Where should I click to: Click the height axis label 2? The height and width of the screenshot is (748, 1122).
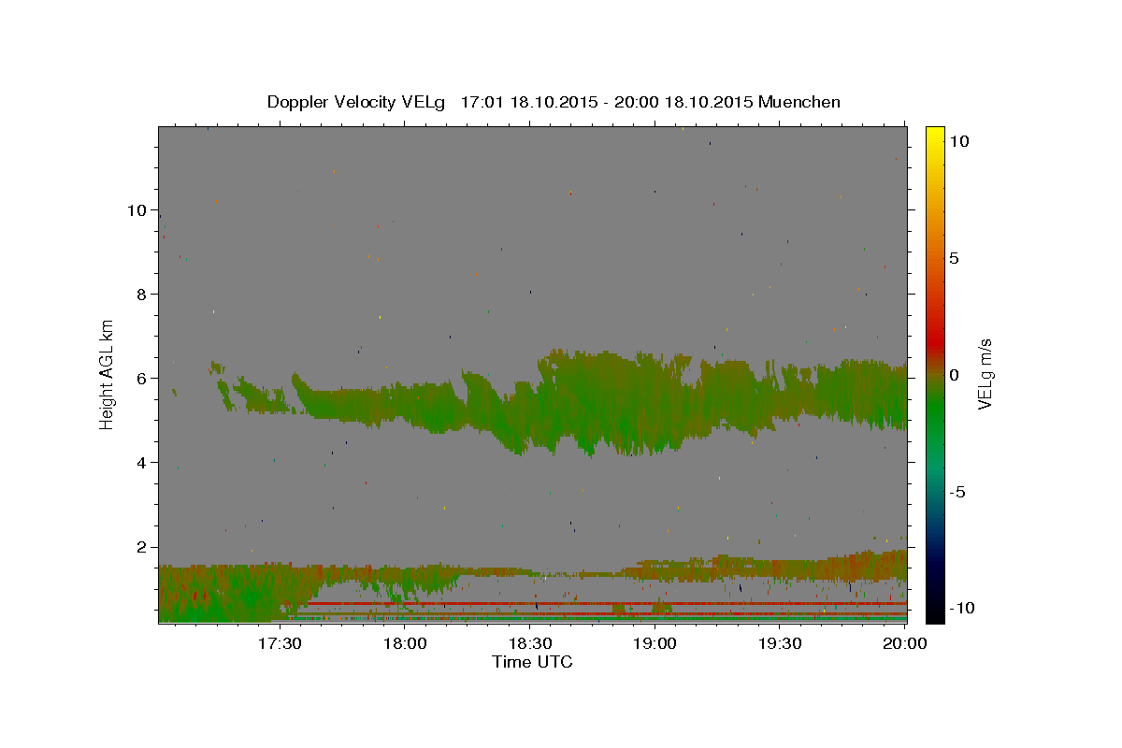pos(142,547)
